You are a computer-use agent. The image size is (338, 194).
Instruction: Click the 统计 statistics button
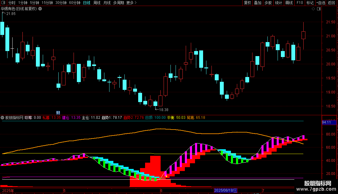(278, 3)
